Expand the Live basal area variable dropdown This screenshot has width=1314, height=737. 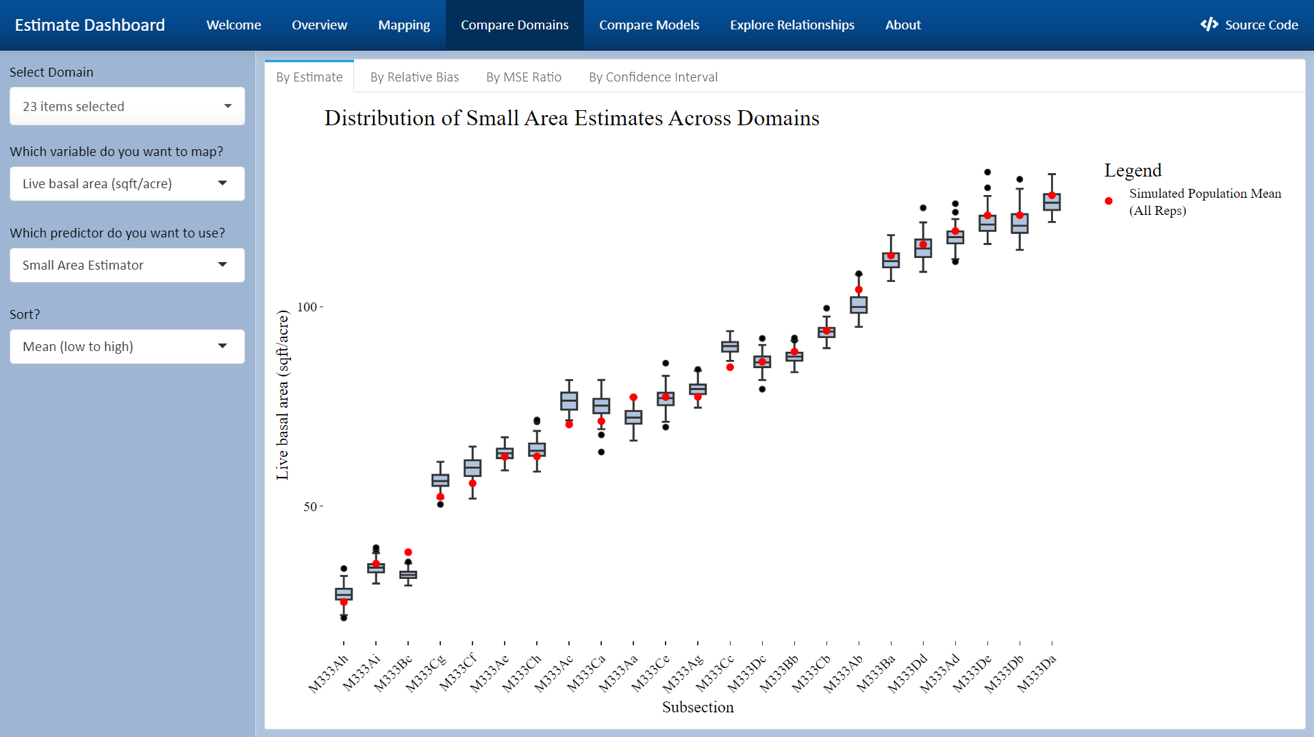(127, 183)
